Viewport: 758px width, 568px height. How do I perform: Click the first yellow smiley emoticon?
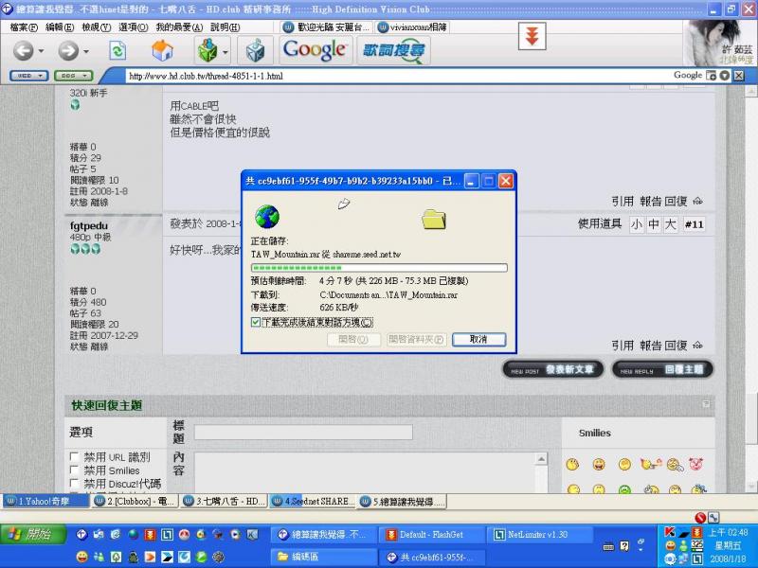(572, 464)
